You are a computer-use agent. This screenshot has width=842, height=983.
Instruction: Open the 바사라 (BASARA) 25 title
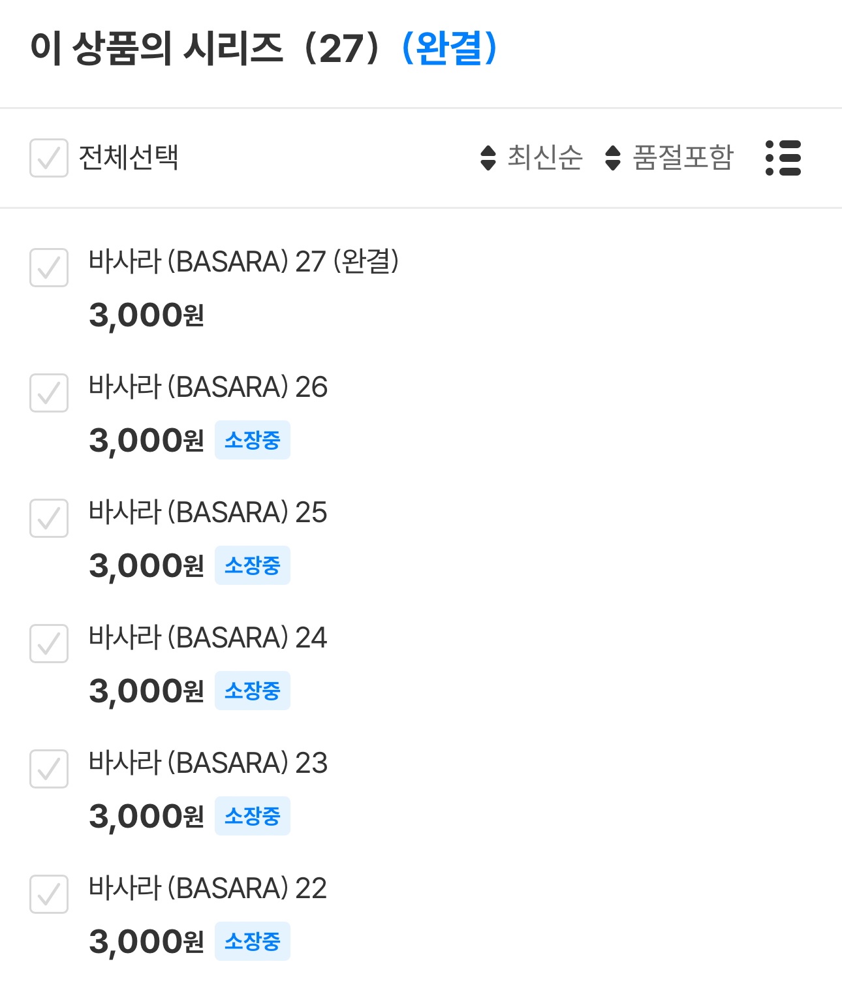(x=208, y=512)
